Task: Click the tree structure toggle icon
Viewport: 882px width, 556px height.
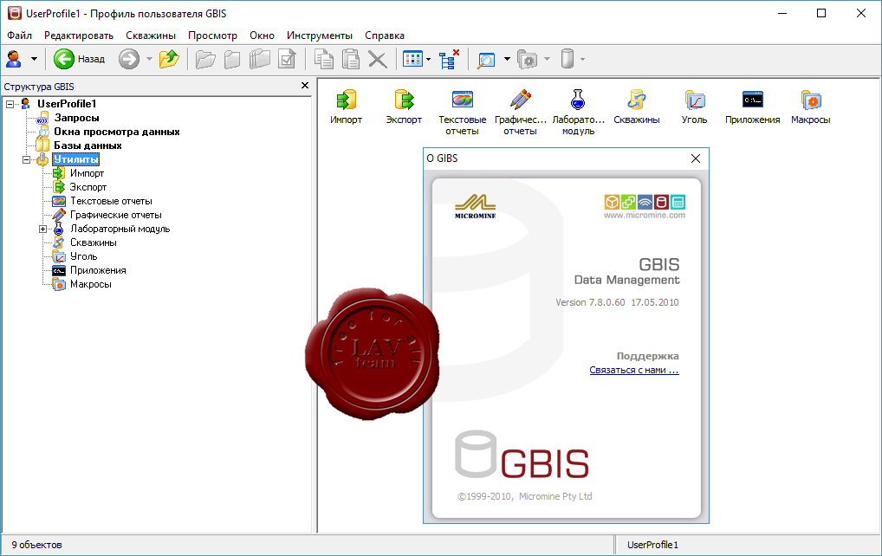Action: coord(449,59)
